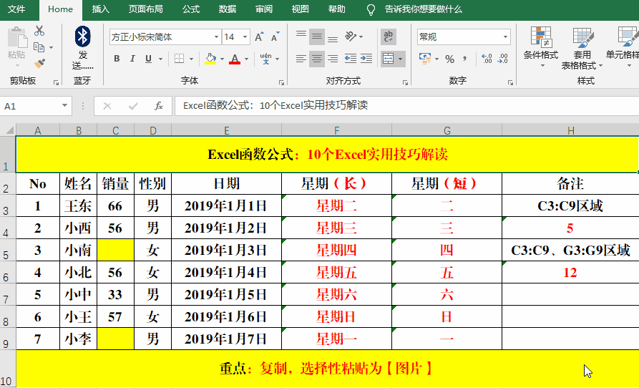Toggle center horizontal alignment
This screenshot has width=639, height=388.
coord(317,59)
